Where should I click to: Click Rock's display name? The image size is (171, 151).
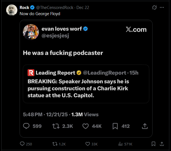pos(24,8)
